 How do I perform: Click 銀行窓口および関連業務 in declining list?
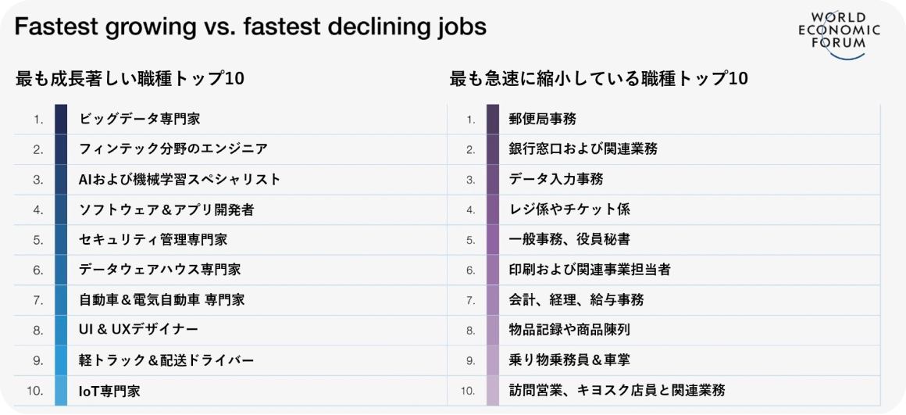pos(664,149)
